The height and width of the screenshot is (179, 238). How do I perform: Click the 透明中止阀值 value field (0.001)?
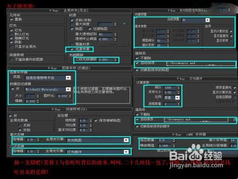click(105, 39)
